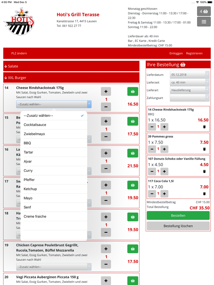Select Zwiebelmayo from the sauce list
Image resolution: width=214 pixels, height=285 pixels.
(53, 134)
